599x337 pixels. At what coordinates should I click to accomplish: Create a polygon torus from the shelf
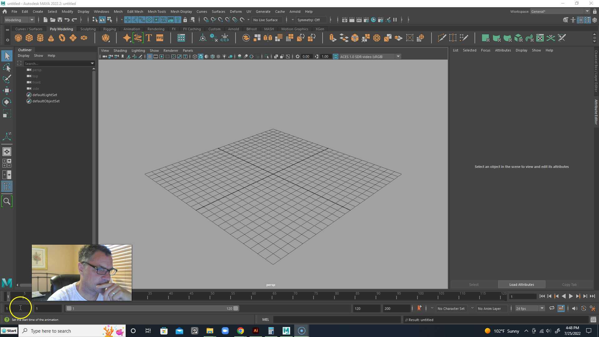pyautogui.click(x=62, y=38)
